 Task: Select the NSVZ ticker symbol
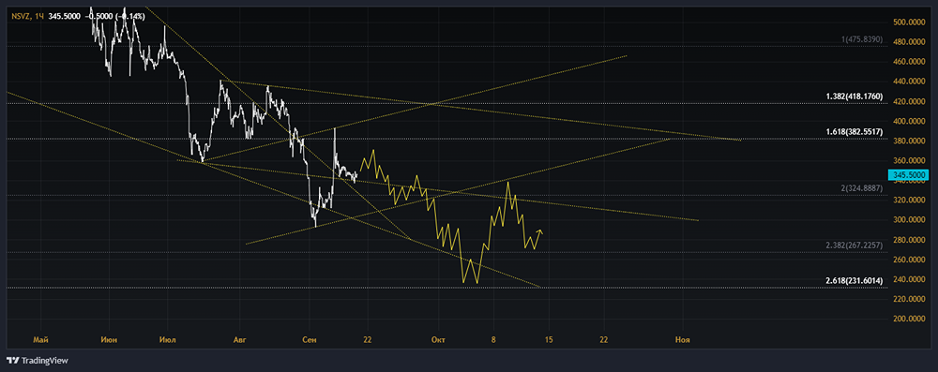coord(21,16)
